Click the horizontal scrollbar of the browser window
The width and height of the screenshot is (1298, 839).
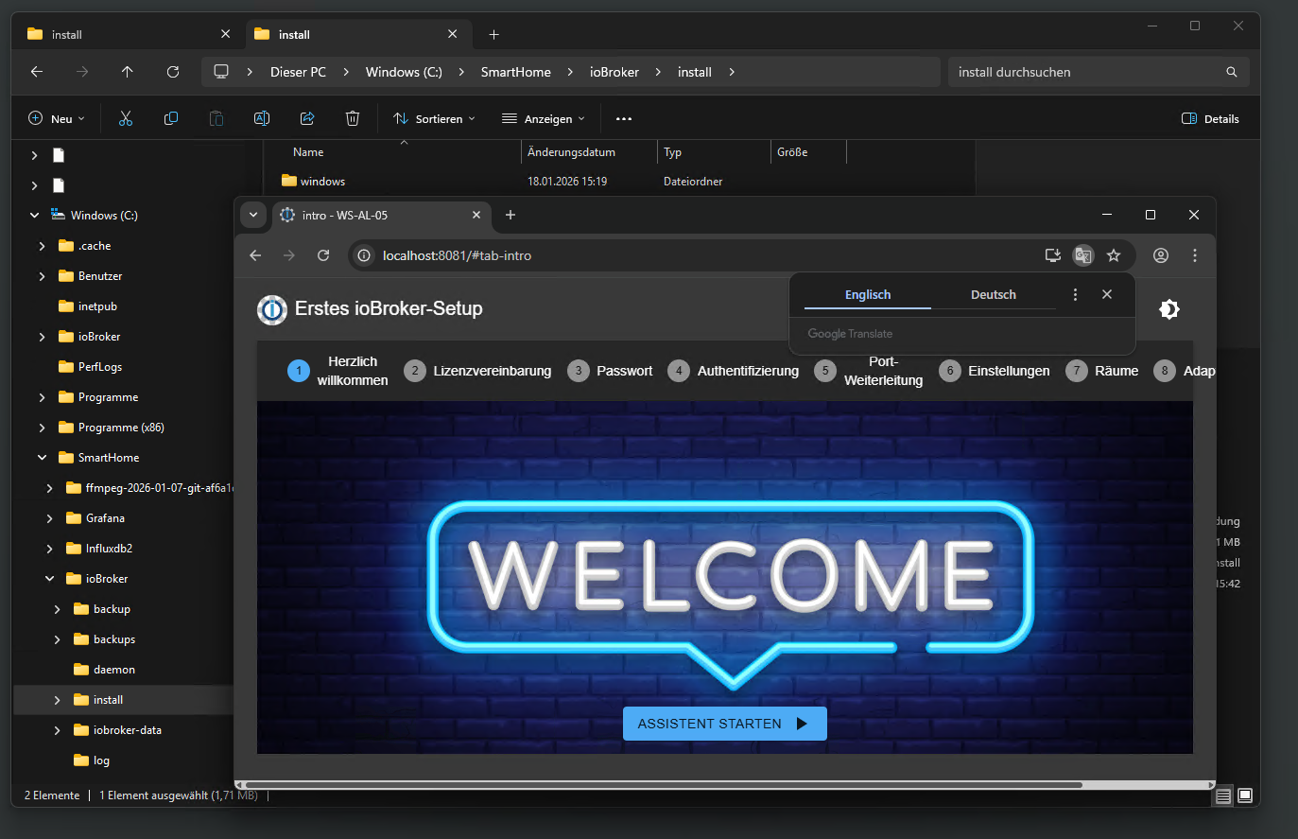[x=662, y=784]
